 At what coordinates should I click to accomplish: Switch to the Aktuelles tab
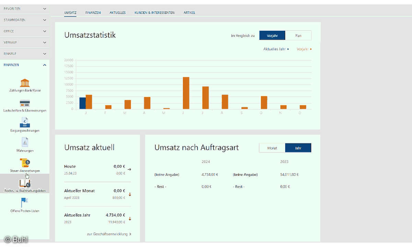pyautogui.click(x=117, y=13)
